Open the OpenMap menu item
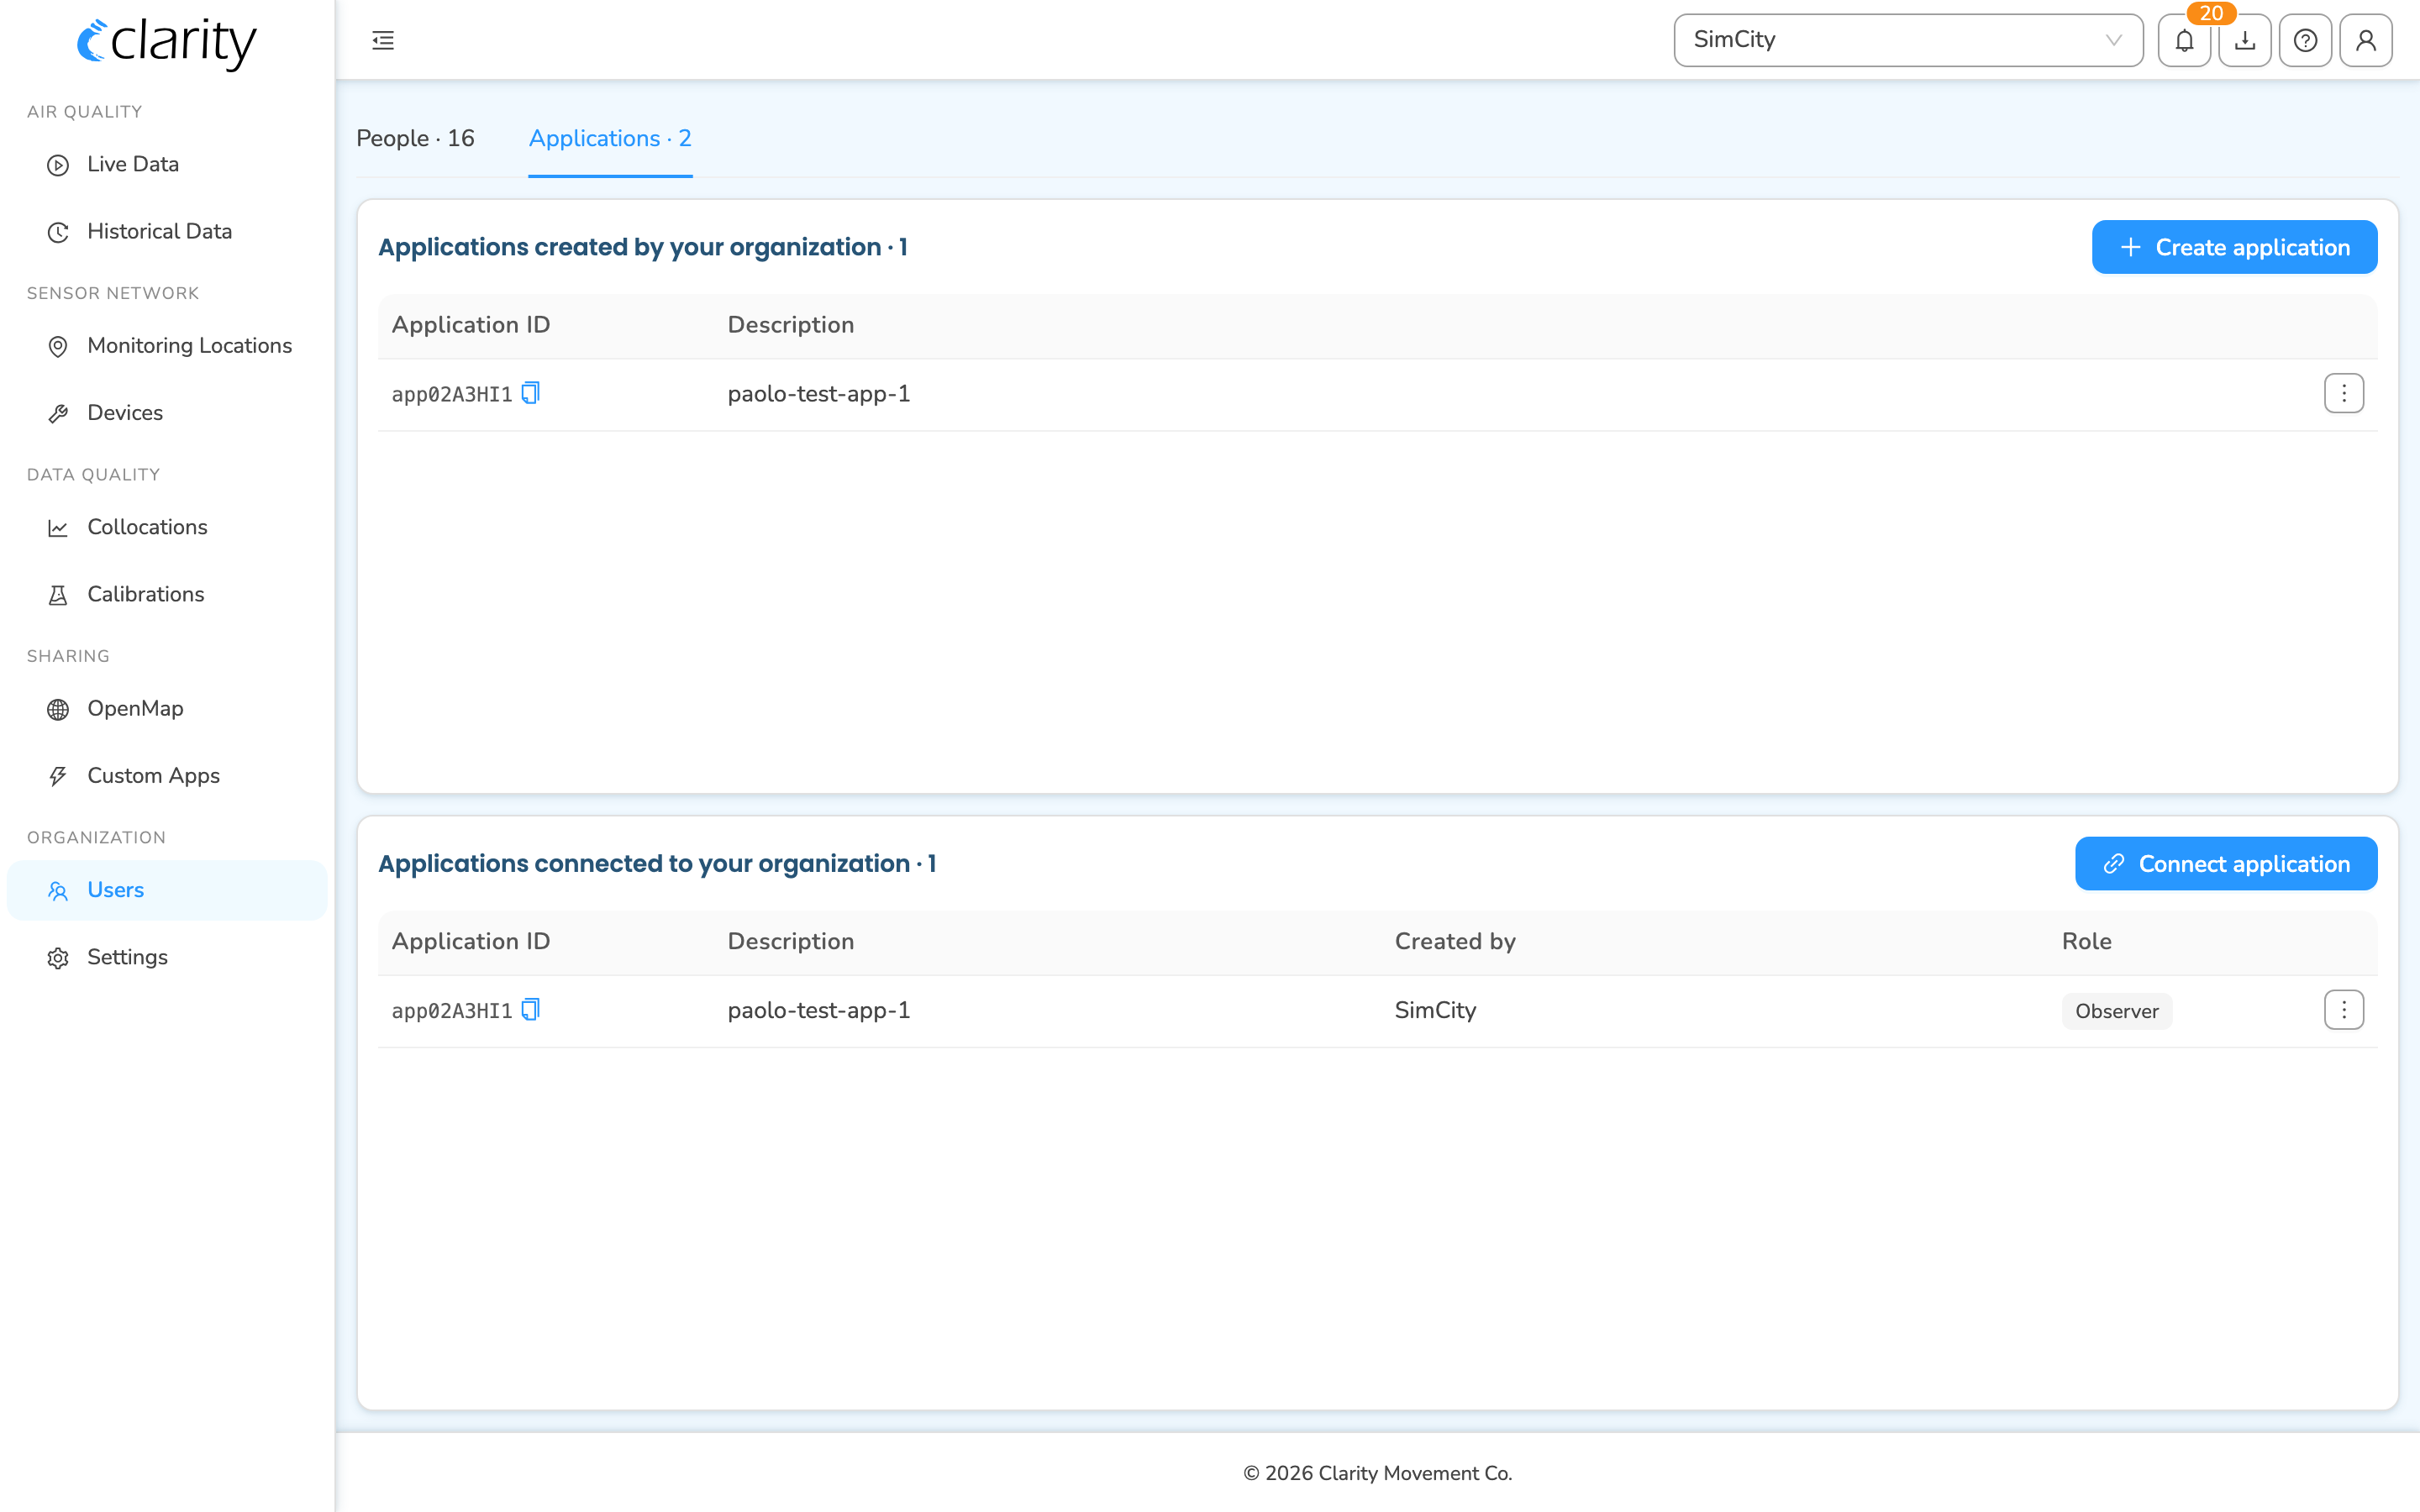Image resolution: width=2420 pixels, height=1512 pixels. tap(167, 708)
